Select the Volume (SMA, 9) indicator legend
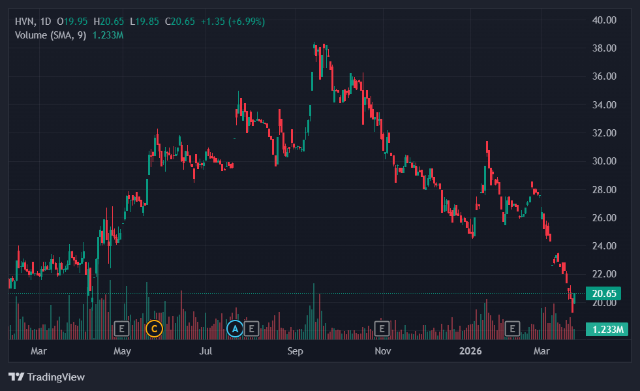Viewport: 640px width, 391px height. 50,35
